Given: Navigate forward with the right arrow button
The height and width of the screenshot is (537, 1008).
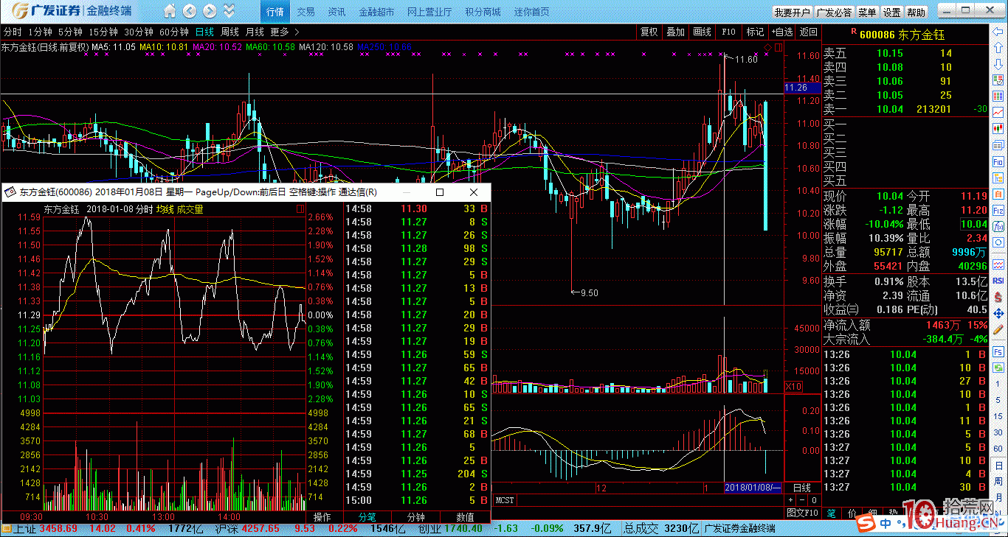Looking at the screenshot, I should pyautogui.click(x=210, y=11).
